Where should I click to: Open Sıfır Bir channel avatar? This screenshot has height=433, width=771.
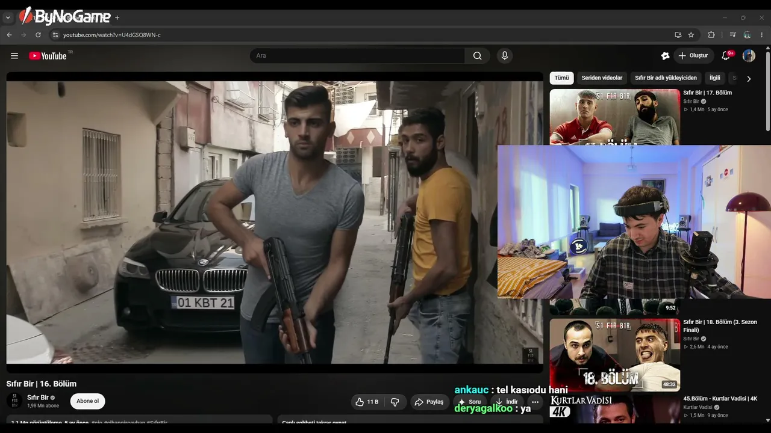tap(15, 401)
